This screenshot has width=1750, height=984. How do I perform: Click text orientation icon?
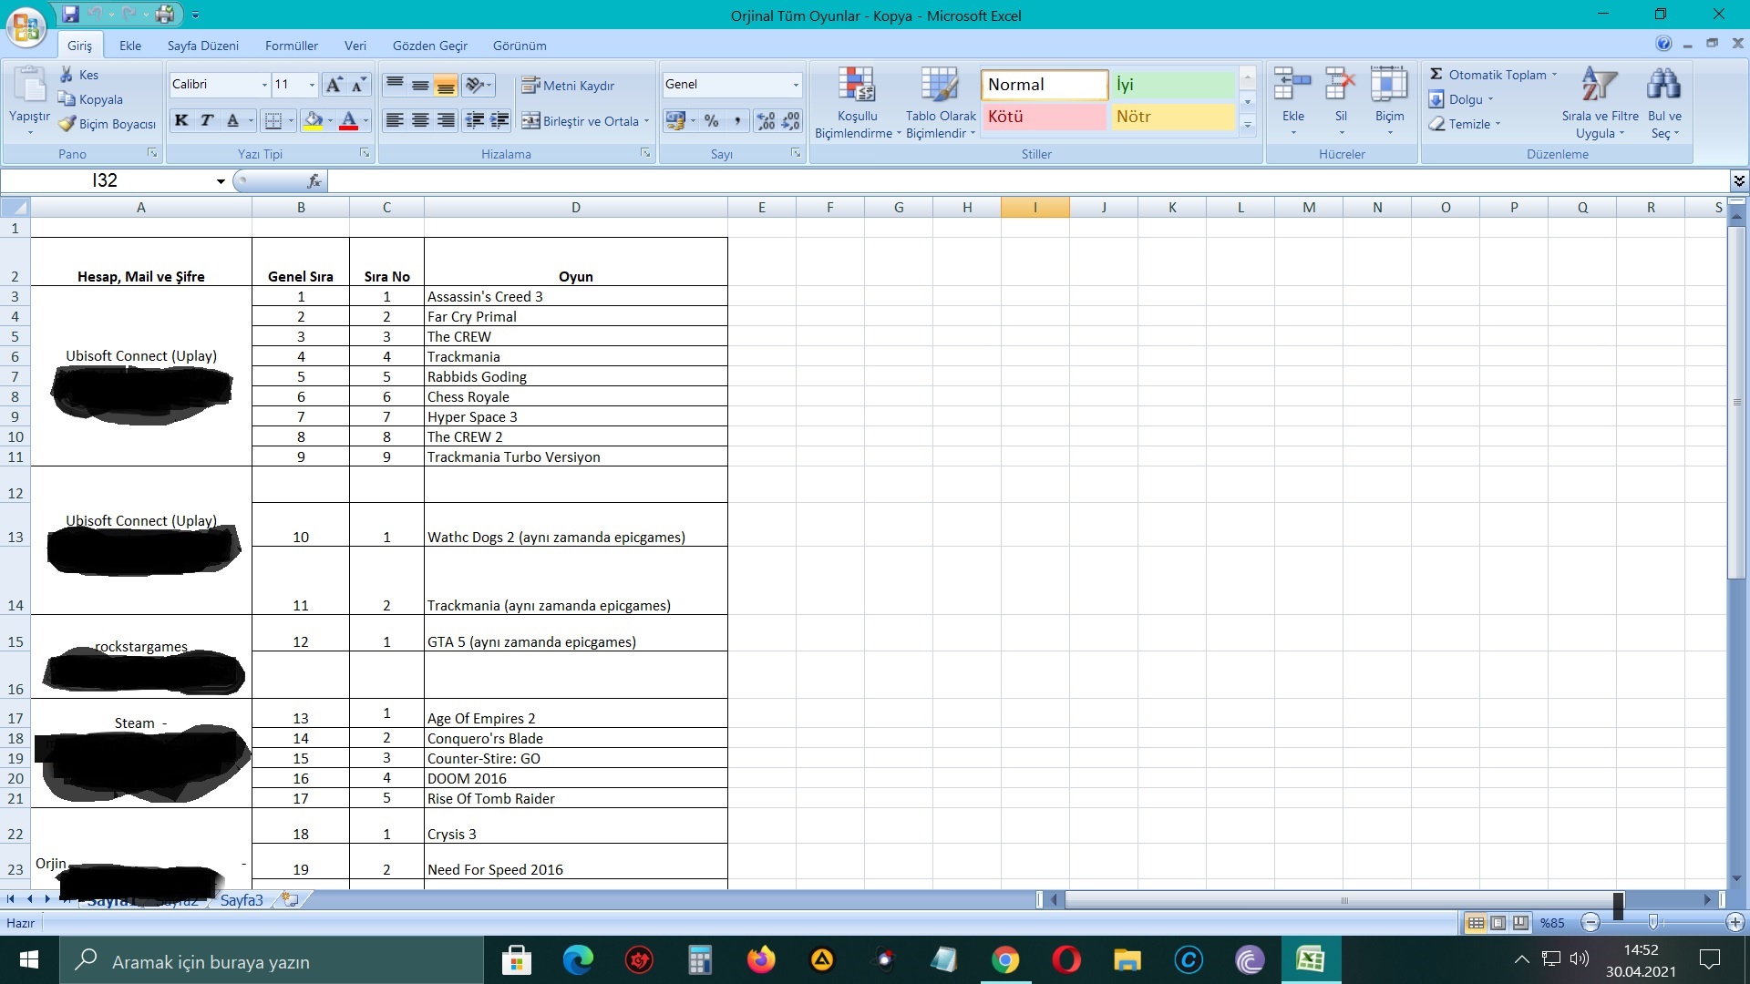click(x=477, y=85)
